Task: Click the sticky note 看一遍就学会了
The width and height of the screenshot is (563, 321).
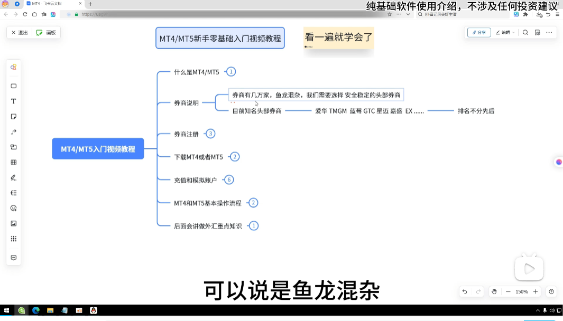Action: (338, 37)
